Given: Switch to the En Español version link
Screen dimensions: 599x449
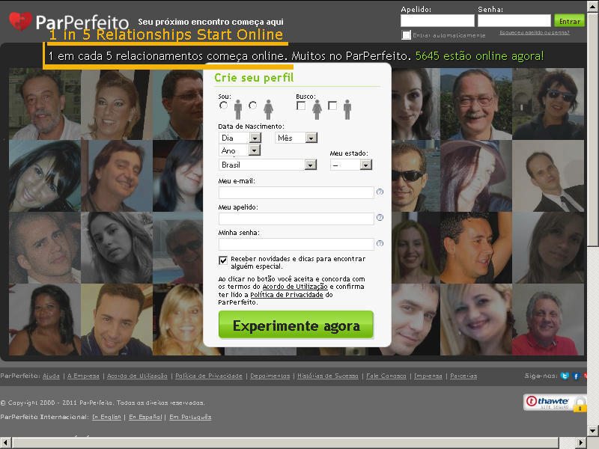Looking at the screenshot, I should (145, 417).
